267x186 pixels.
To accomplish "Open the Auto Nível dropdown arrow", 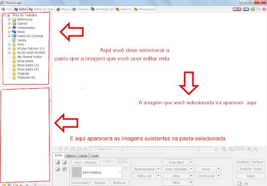I will click(191, 162).
